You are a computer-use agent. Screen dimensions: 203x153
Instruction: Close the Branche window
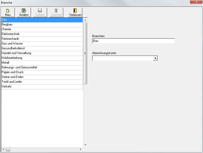click(196, 2)
